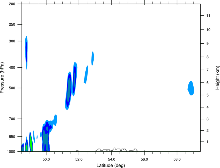This screenshot has height=168, width=220.
Task: Pick the 5 km height label
Action: [208, 95]
